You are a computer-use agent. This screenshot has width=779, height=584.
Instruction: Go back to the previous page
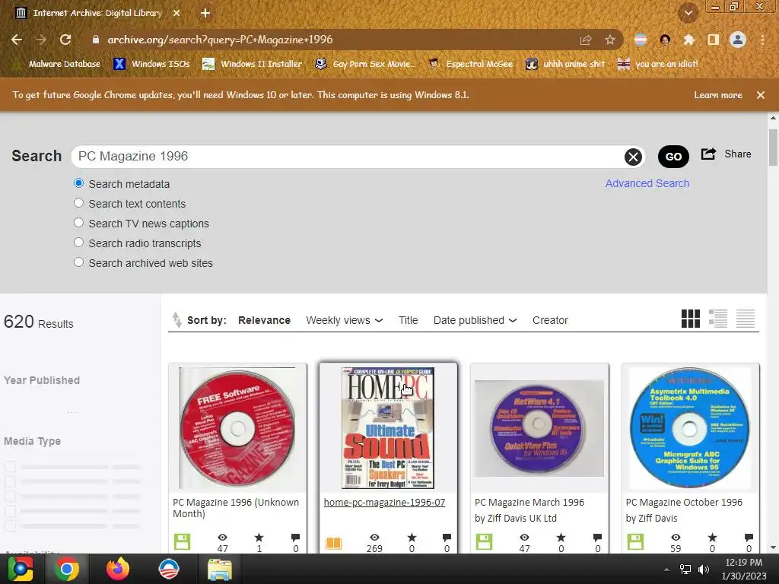[x=17, y=40]
